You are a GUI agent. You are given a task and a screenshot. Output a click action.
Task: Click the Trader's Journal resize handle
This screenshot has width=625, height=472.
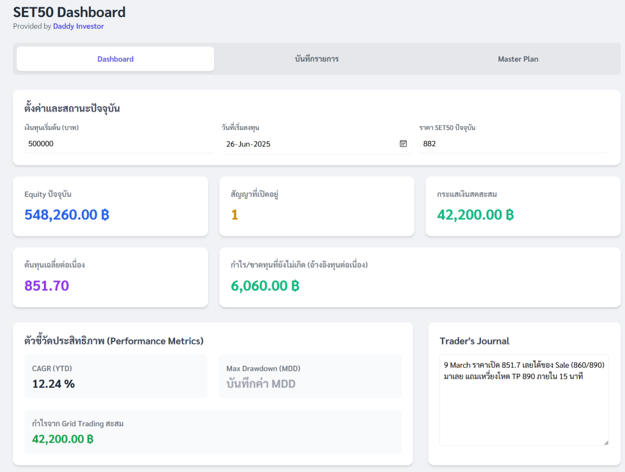tap(605, 443)
